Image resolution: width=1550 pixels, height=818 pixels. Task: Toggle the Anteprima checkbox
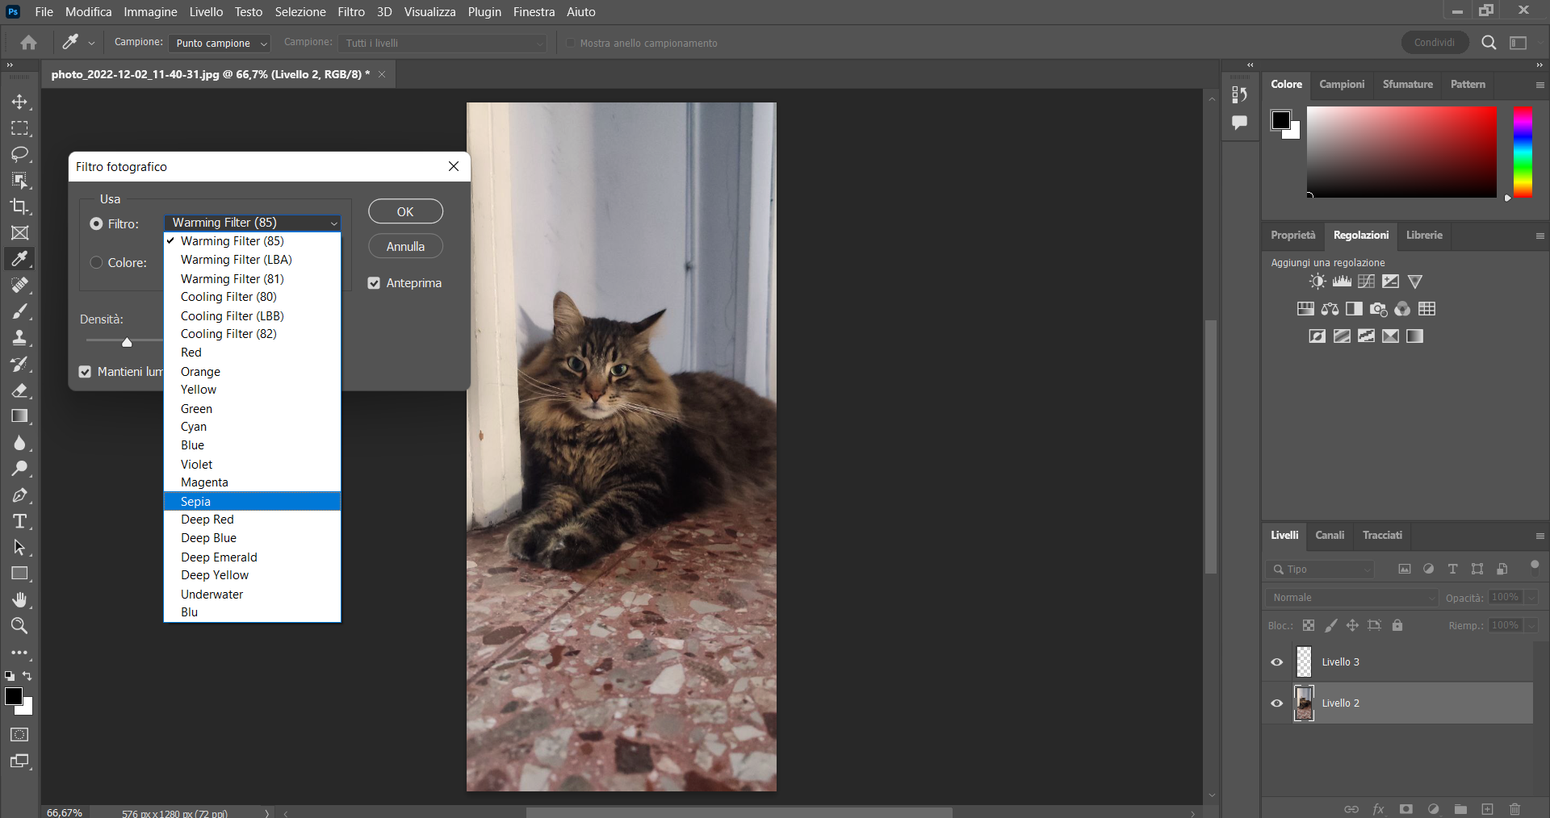tap(374, 283)
